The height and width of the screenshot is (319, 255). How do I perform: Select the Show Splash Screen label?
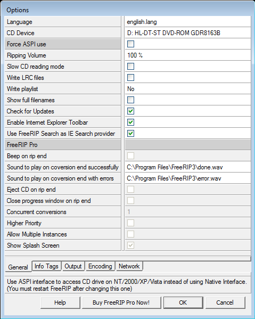click(63, 246)
